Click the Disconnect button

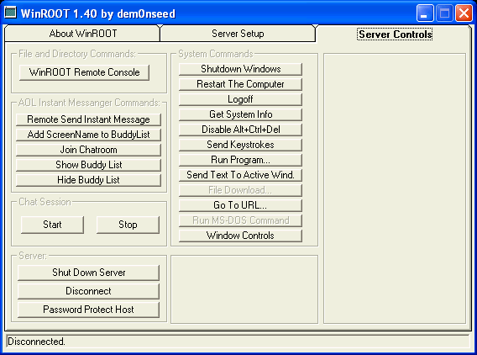[88, 291]
